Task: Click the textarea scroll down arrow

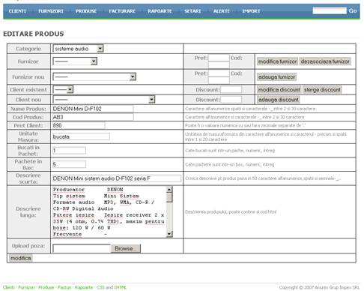Action: [169, 234]
